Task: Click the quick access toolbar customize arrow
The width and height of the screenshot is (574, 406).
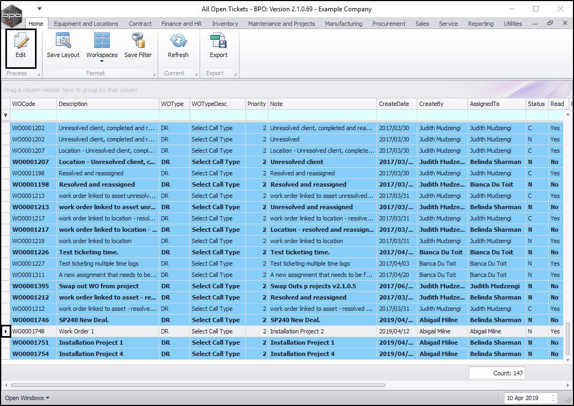Action: [x=39, y=9]
